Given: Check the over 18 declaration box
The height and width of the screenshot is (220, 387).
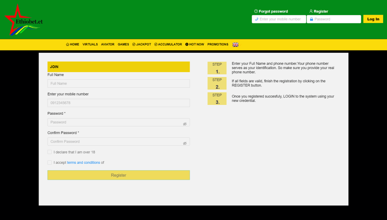Looking at the screenshot, I should point(50,152).
